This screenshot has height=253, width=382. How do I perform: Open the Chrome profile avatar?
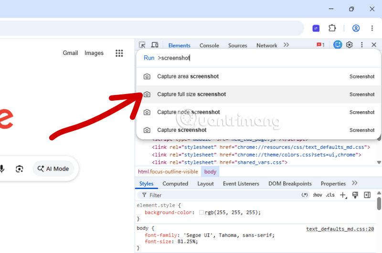pos(356,28)
